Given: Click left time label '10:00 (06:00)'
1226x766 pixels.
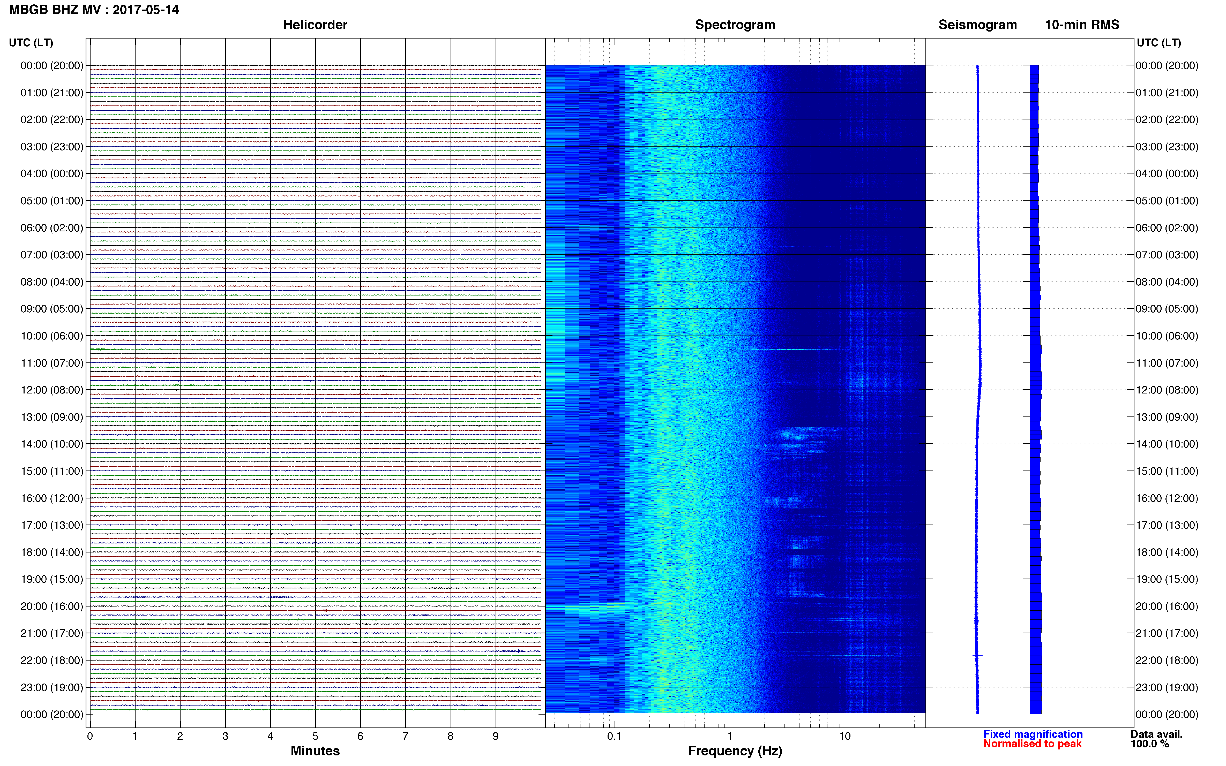Looking at the screenshot, I should 52,336.
